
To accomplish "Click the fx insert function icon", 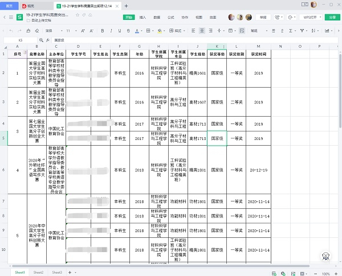I will [48, 40].
